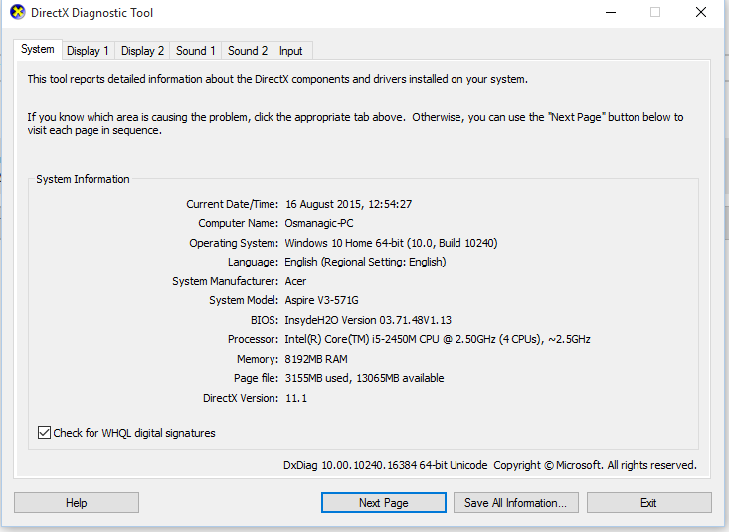The height and width of the screenshot is (532, 729).
Task: Click Save All Information button
Action: coord(515,503)
